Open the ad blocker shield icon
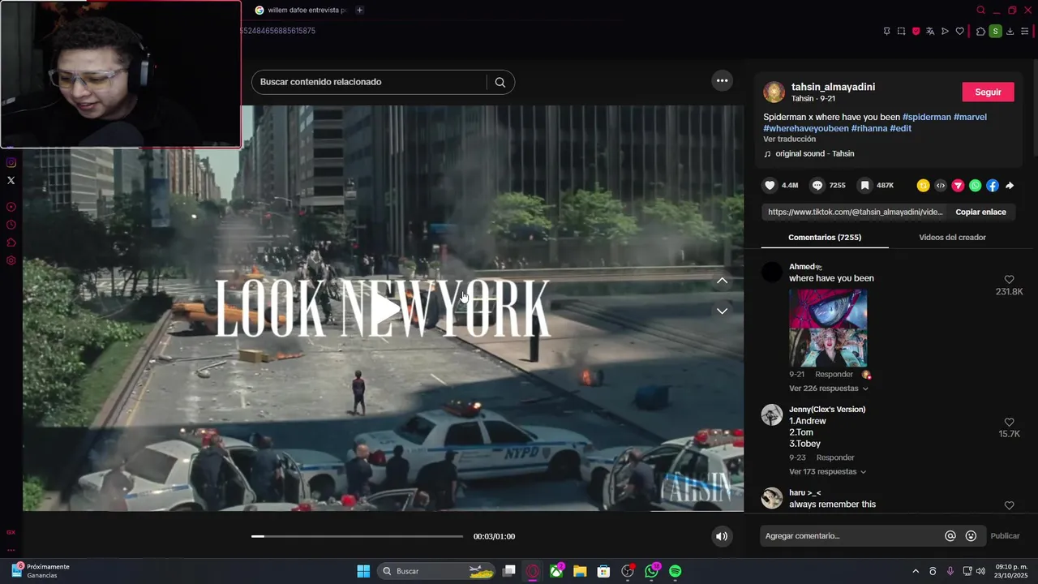The image size is (1038, 584). pos(916,31)
